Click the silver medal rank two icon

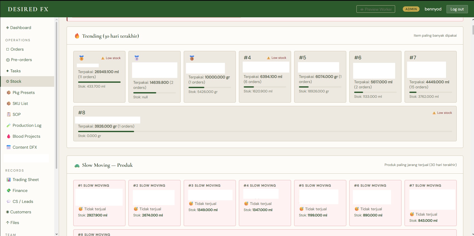(x=137, y=58)
